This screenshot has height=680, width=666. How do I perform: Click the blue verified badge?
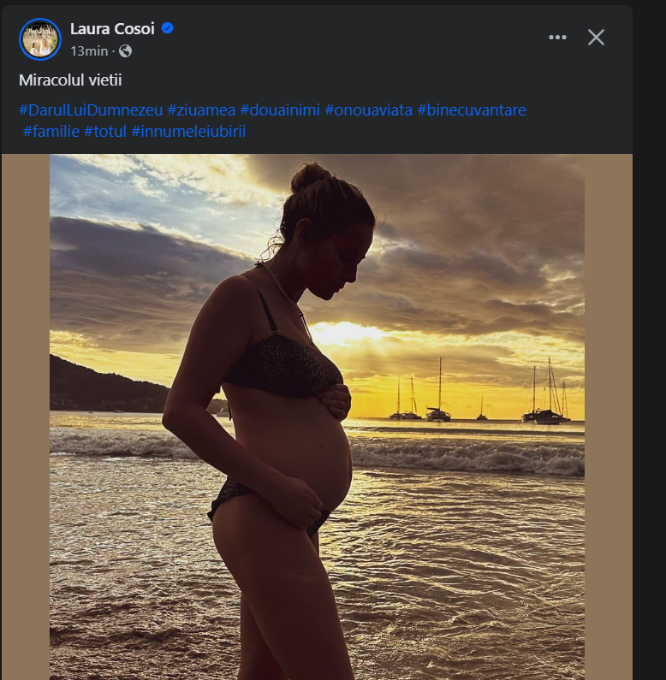tap(169, 28)
